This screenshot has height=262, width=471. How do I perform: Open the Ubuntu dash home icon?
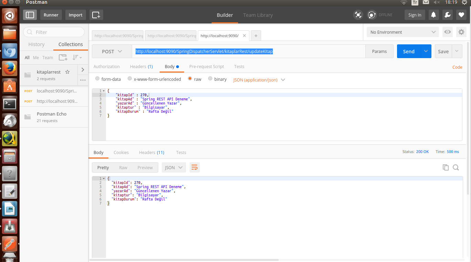(10, 16)
